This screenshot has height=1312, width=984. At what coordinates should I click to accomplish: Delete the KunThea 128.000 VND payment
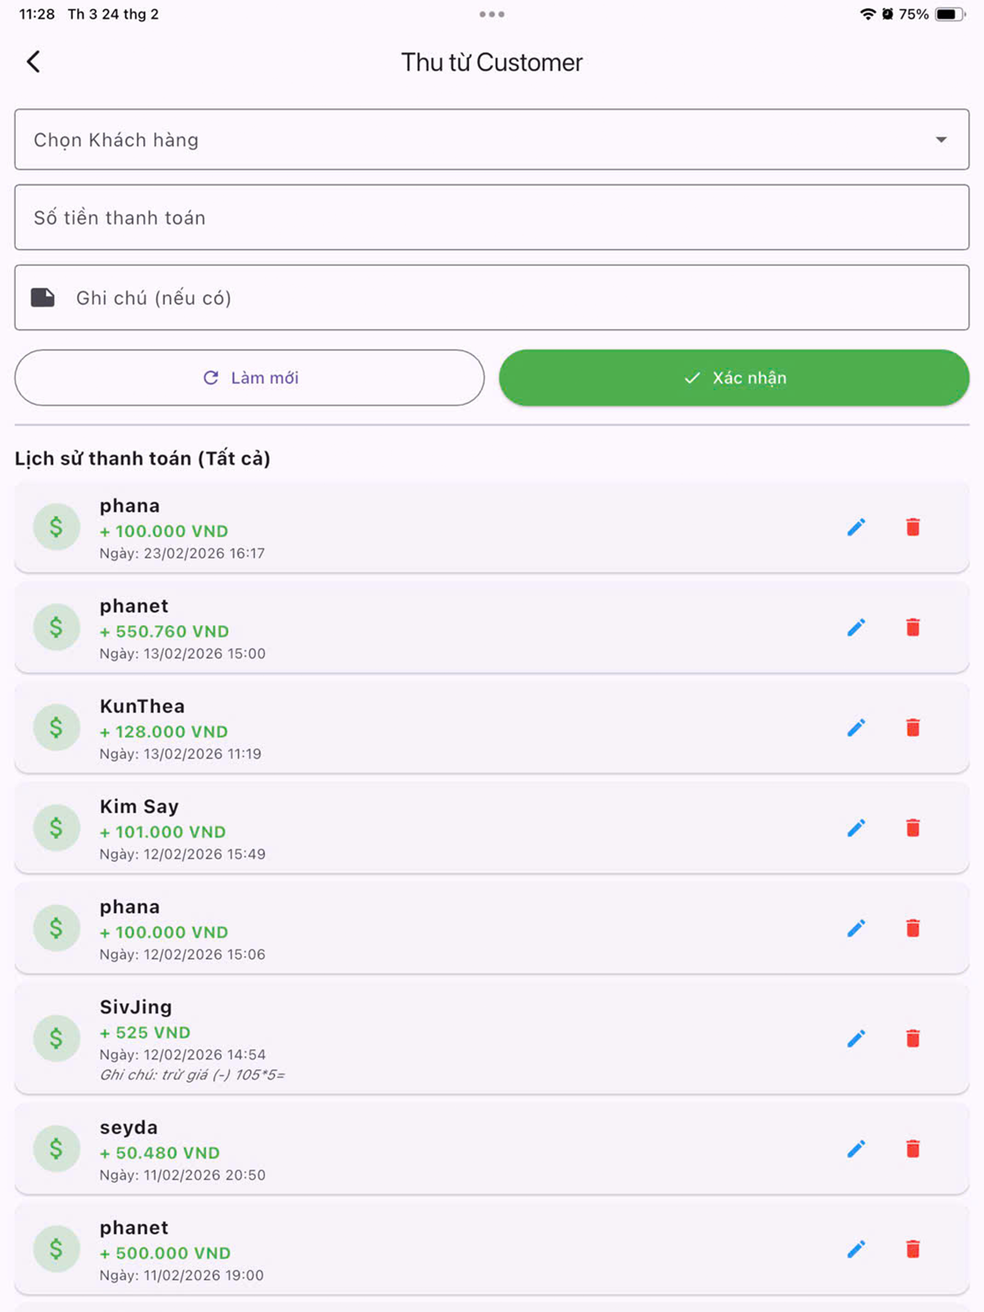pos(913,727)
